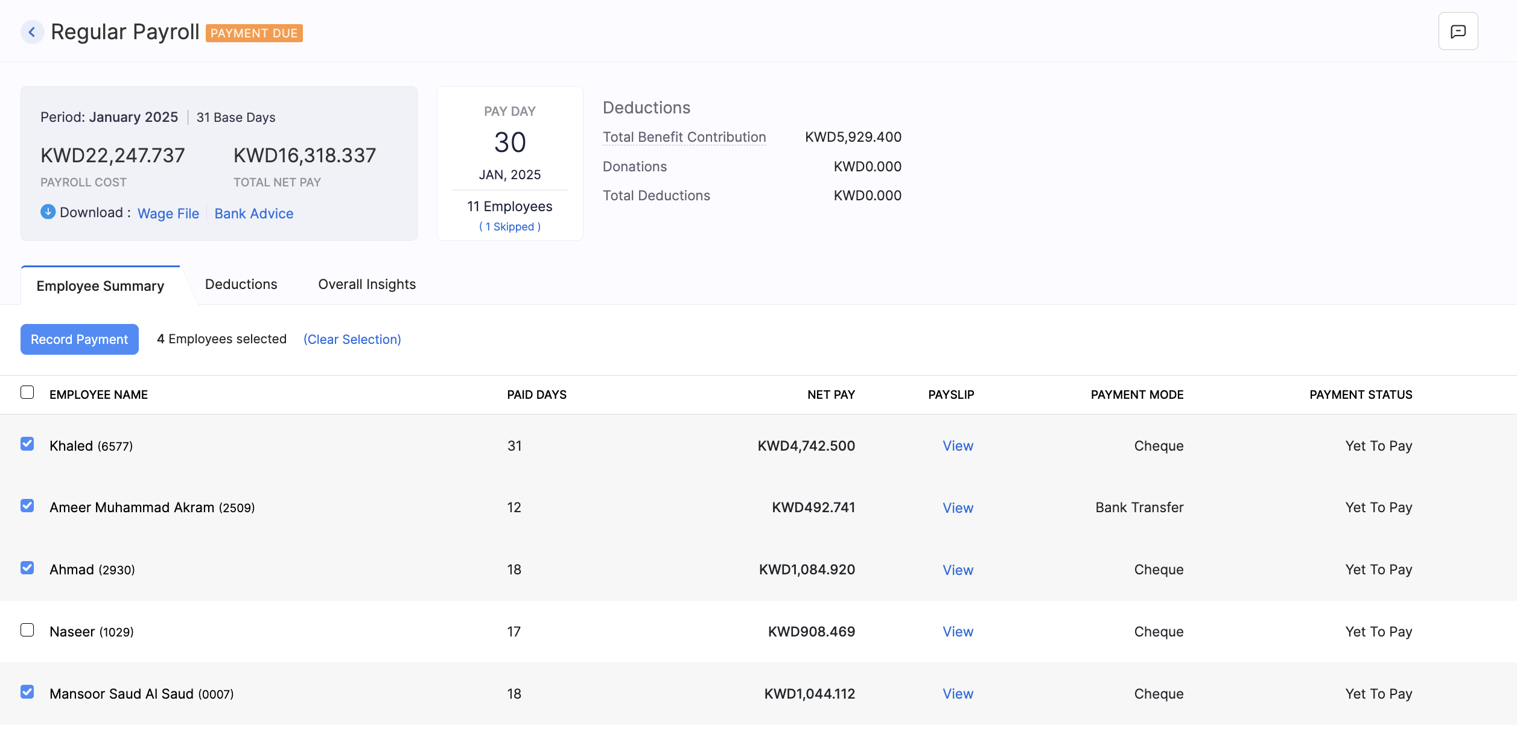Open Total Benefit Contribution details
Screen dimensions: 1517x730
[684, 137]
